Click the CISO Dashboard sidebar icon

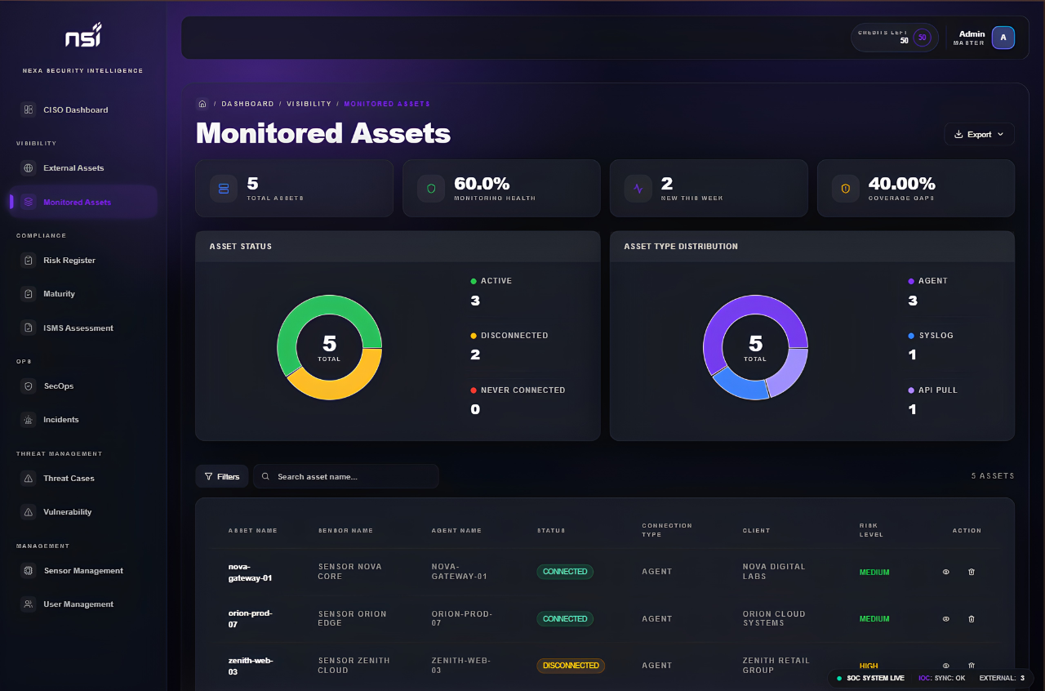29,109
